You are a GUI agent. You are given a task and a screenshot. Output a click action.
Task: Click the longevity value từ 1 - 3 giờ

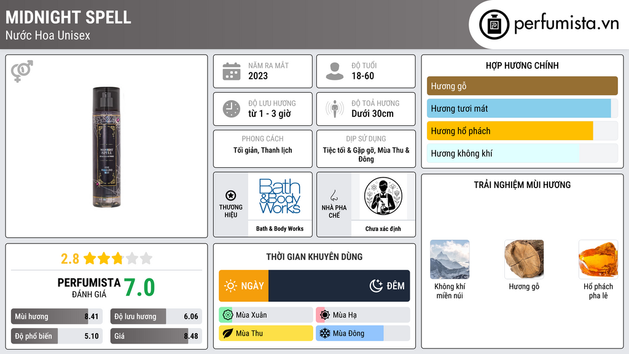pos(270,114)
